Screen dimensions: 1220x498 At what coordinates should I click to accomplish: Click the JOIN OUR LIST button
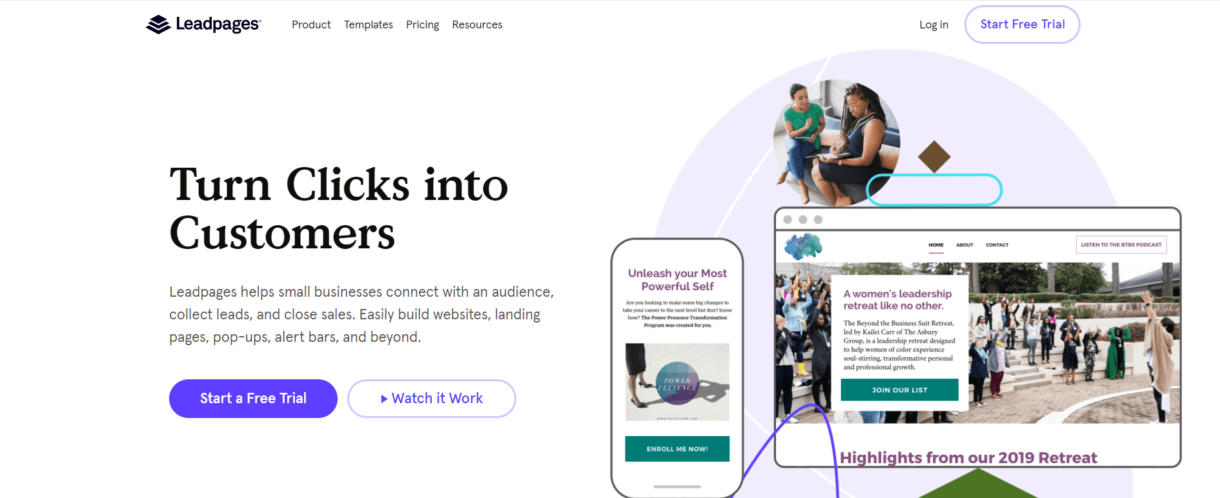pyautogui.click(x=899, y=390)
